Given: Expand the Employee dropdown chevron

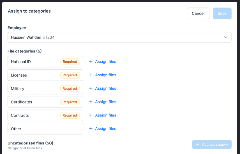Looking at the screenshot, I should point(226,37).
